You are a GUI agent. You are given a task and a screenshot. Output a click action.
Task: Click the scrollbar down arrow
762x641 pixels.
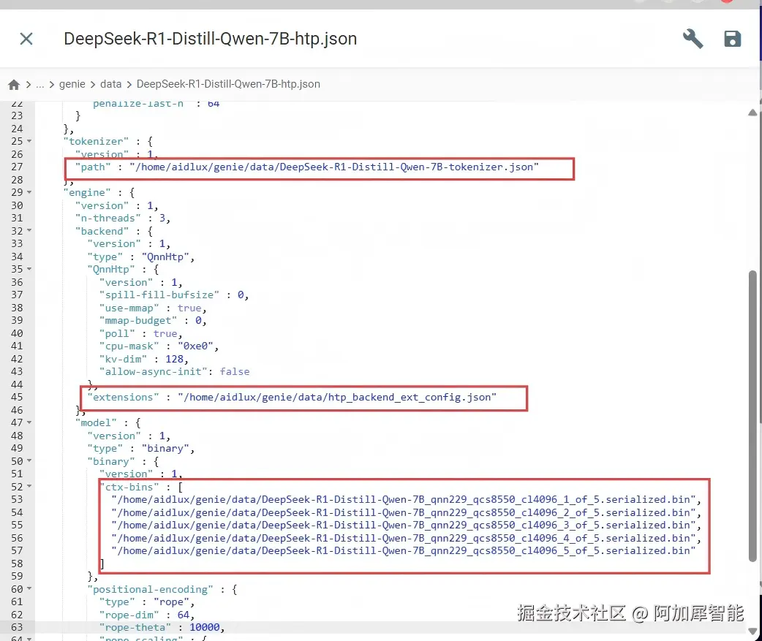click(752, 631)
